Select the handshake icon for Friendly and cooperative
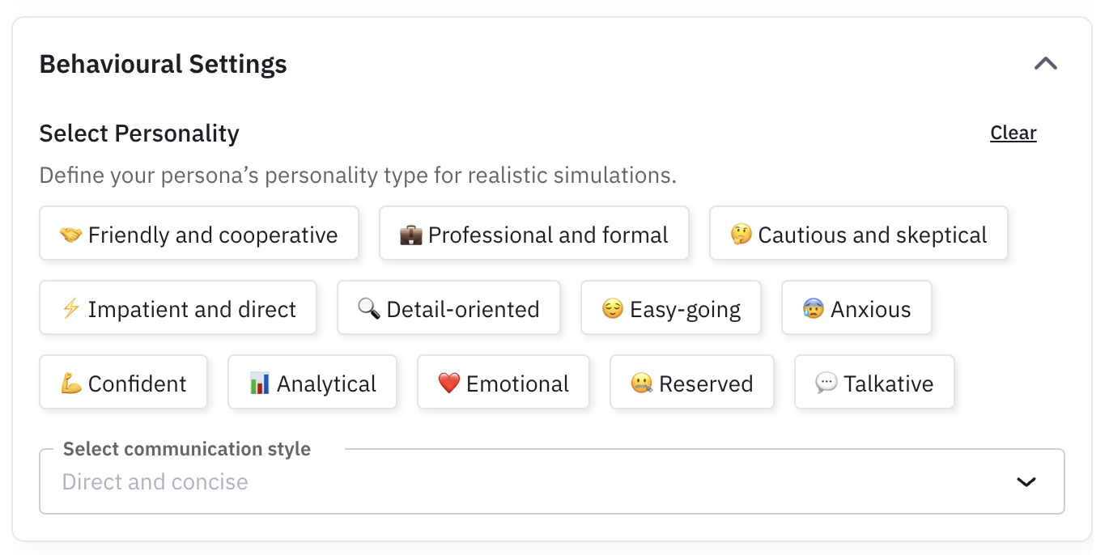The height and width of the screenshot is (555, 1109). 71,235
